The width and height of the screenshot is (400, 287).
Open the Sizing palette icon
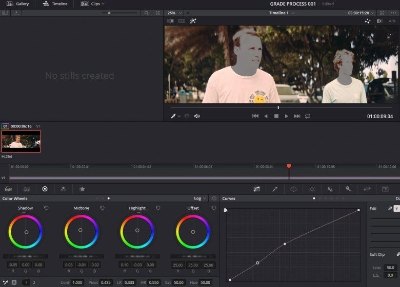[x=367, y=189]
